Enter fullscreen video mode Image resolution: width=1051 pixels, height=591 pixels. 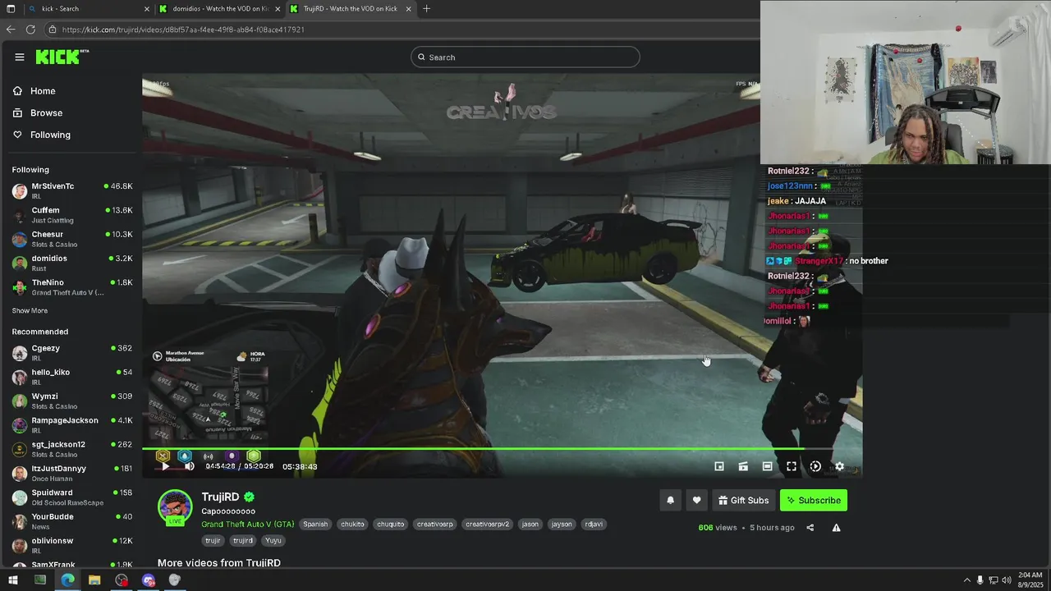click(x=792, y=466)
